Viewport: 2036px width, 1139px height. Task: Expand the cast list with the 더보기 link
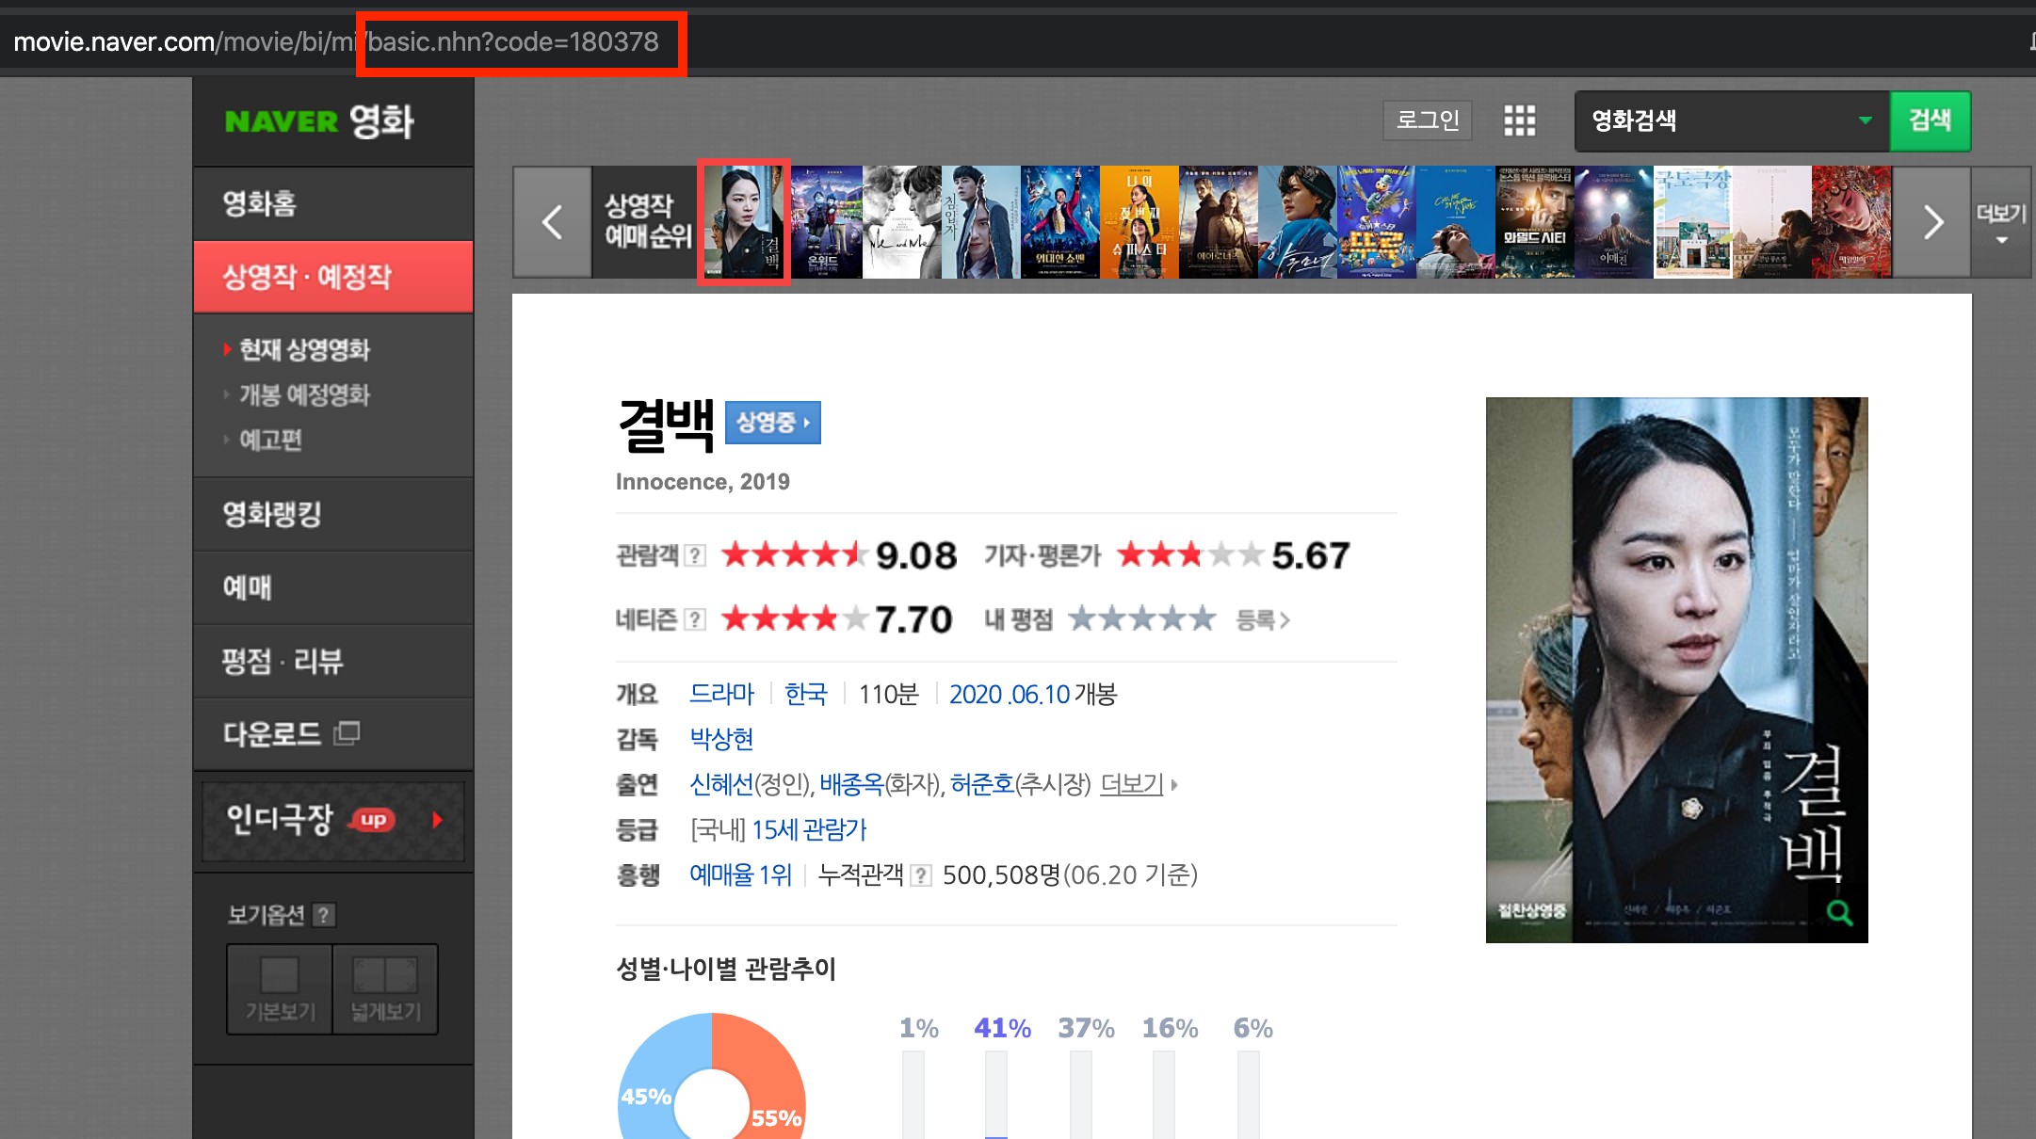[x=1133, y=784]
